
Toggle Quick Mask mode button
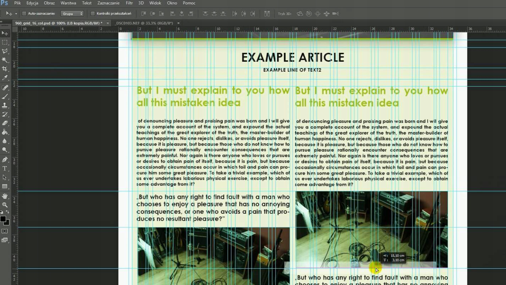5,231
